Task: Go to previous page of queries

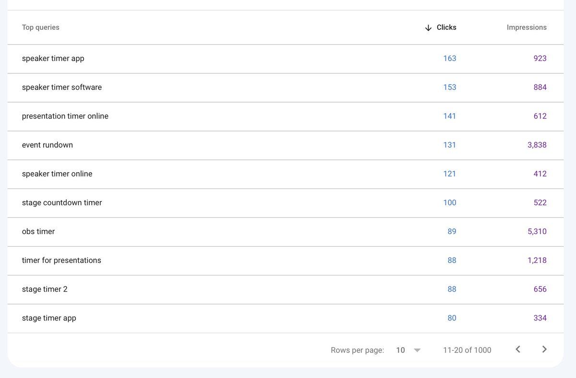Action: (x=518, y=350)
